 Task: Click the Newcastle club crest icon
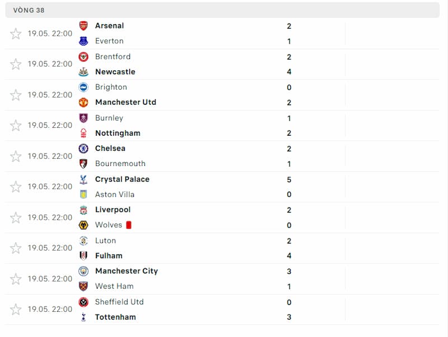point(83,72)
